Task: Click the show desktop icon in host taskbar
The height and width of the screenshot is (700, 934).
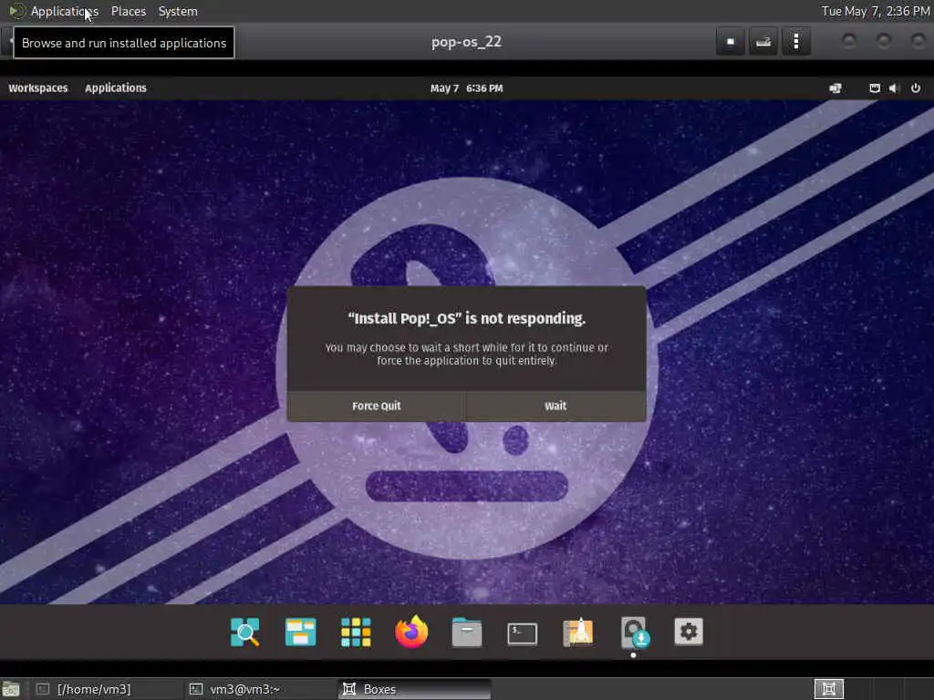Action: click(x=11, y=689)
